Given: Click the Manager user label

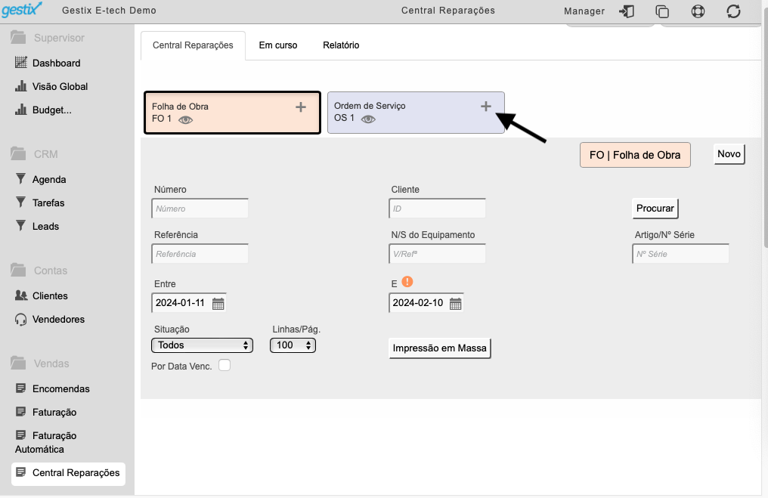Looking at the screenshot, I should coord(584,11).
